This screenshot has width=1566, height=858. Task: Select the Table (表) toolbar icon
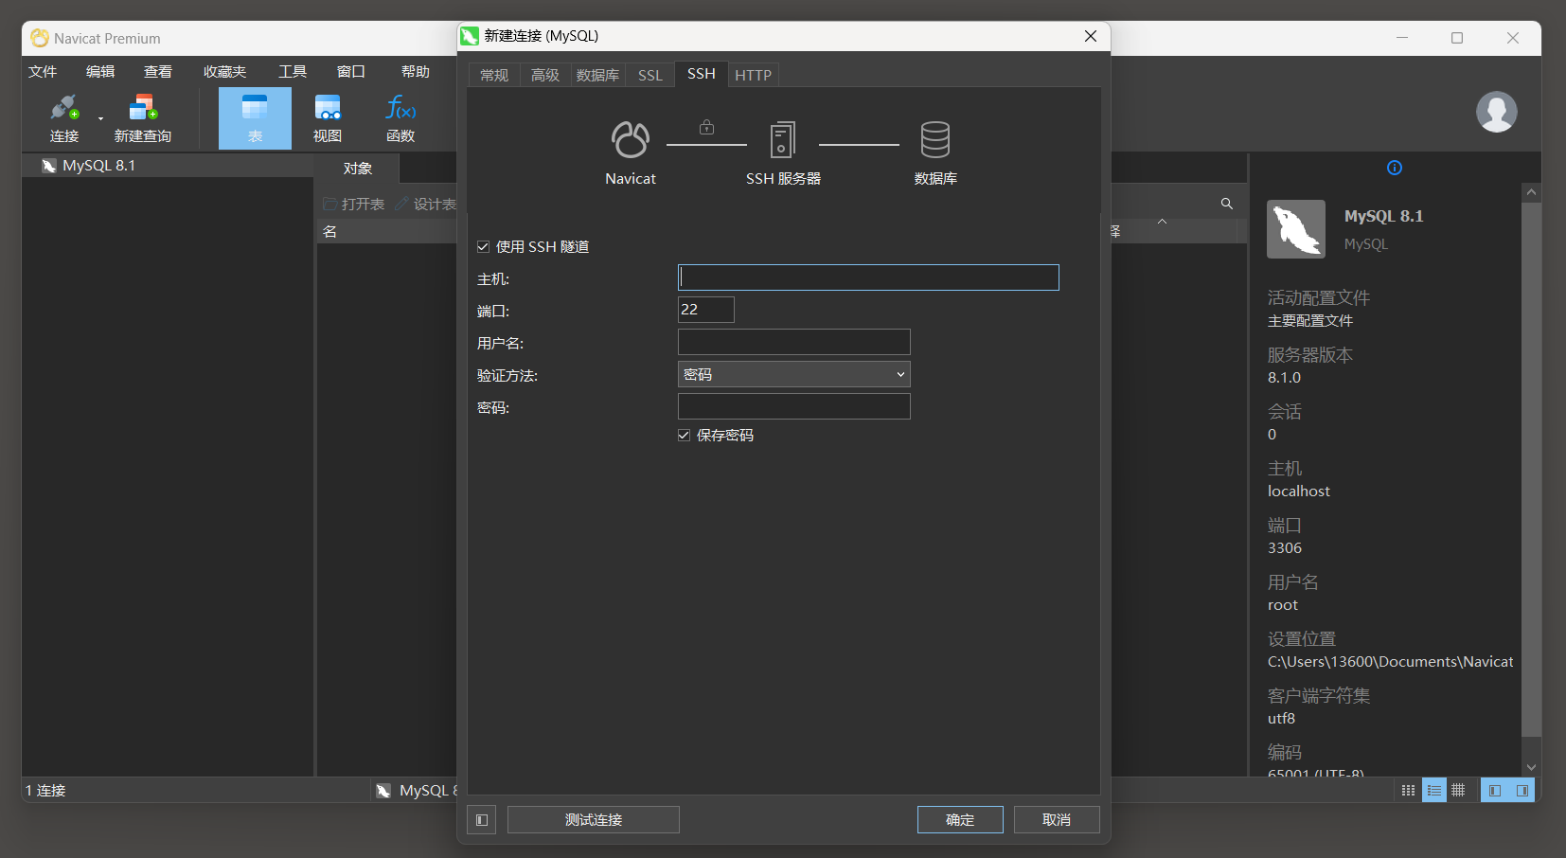(x=255, y=117)
